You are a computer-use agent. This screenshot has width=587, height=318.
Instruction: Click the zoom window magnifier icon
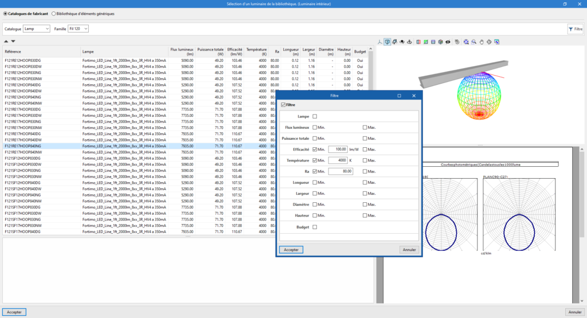(x=474, y=42)
